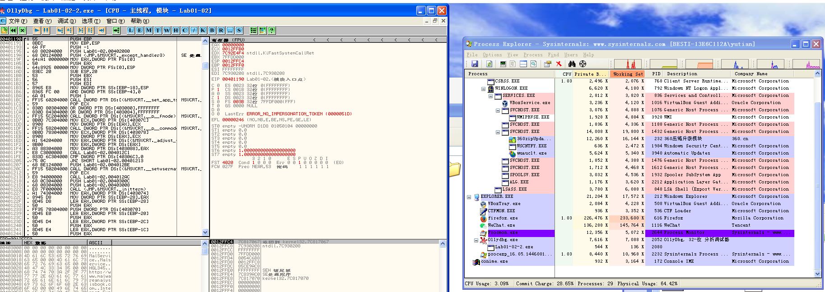Collapse the WINLOGON.EXE tree node
Viewport: 825px width, 292px height.
coord(484,88)
